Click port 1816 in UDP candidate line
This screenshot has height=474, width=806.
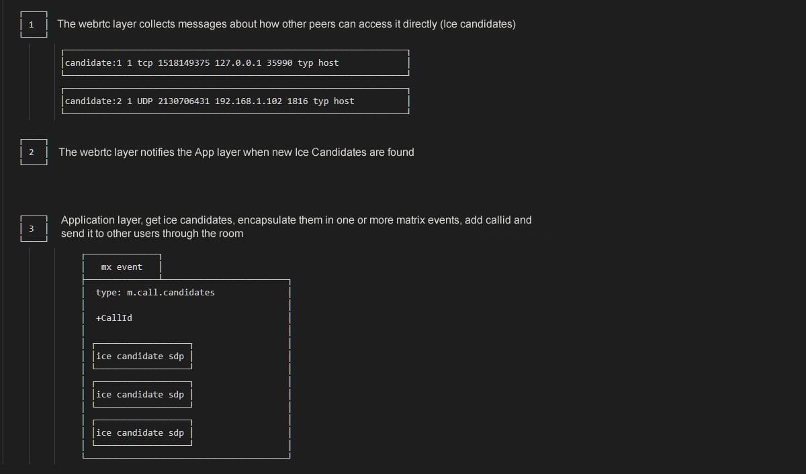coord(298,101)
